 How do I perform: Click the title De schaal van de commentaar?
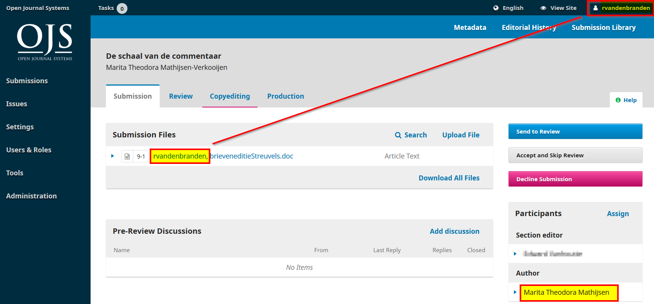163,56
